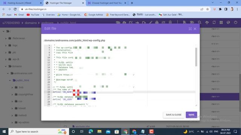The image size is (241, 135).
Task: Collapse the root folder in tree
Action: [x=3, y=31]
